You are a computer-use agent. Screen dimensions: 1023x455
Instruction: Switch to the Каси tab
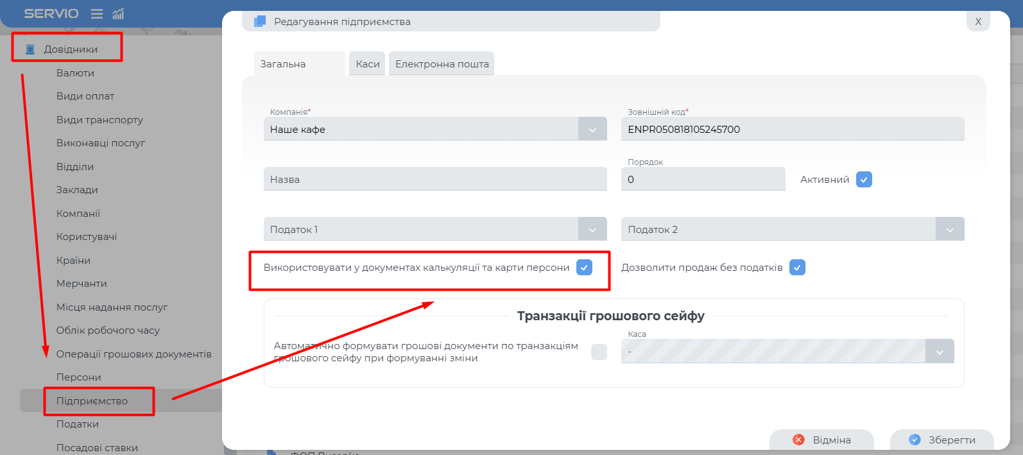click(x=368, y=64)
